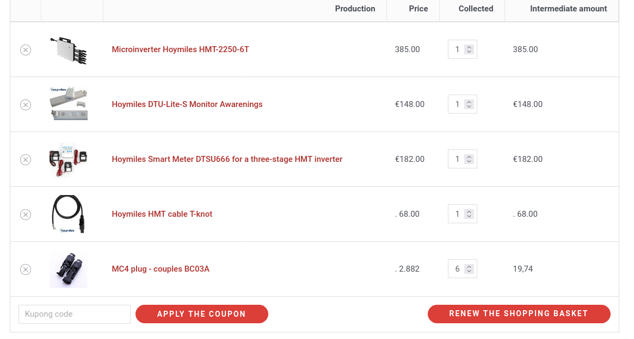
Task: Open Microinverter HMT-2250-6T product thumbnail
Action: click(x=69, y=50)
